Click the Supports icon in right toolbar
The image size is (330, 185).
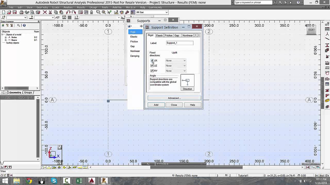[327, 56]
